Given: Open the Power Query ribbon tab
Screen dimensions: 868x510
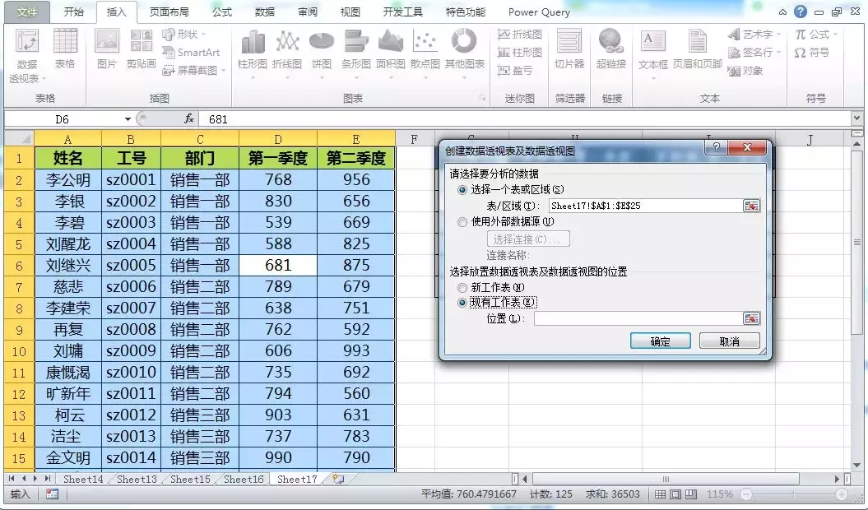Looking at the screenshot, I should point(539,12).
